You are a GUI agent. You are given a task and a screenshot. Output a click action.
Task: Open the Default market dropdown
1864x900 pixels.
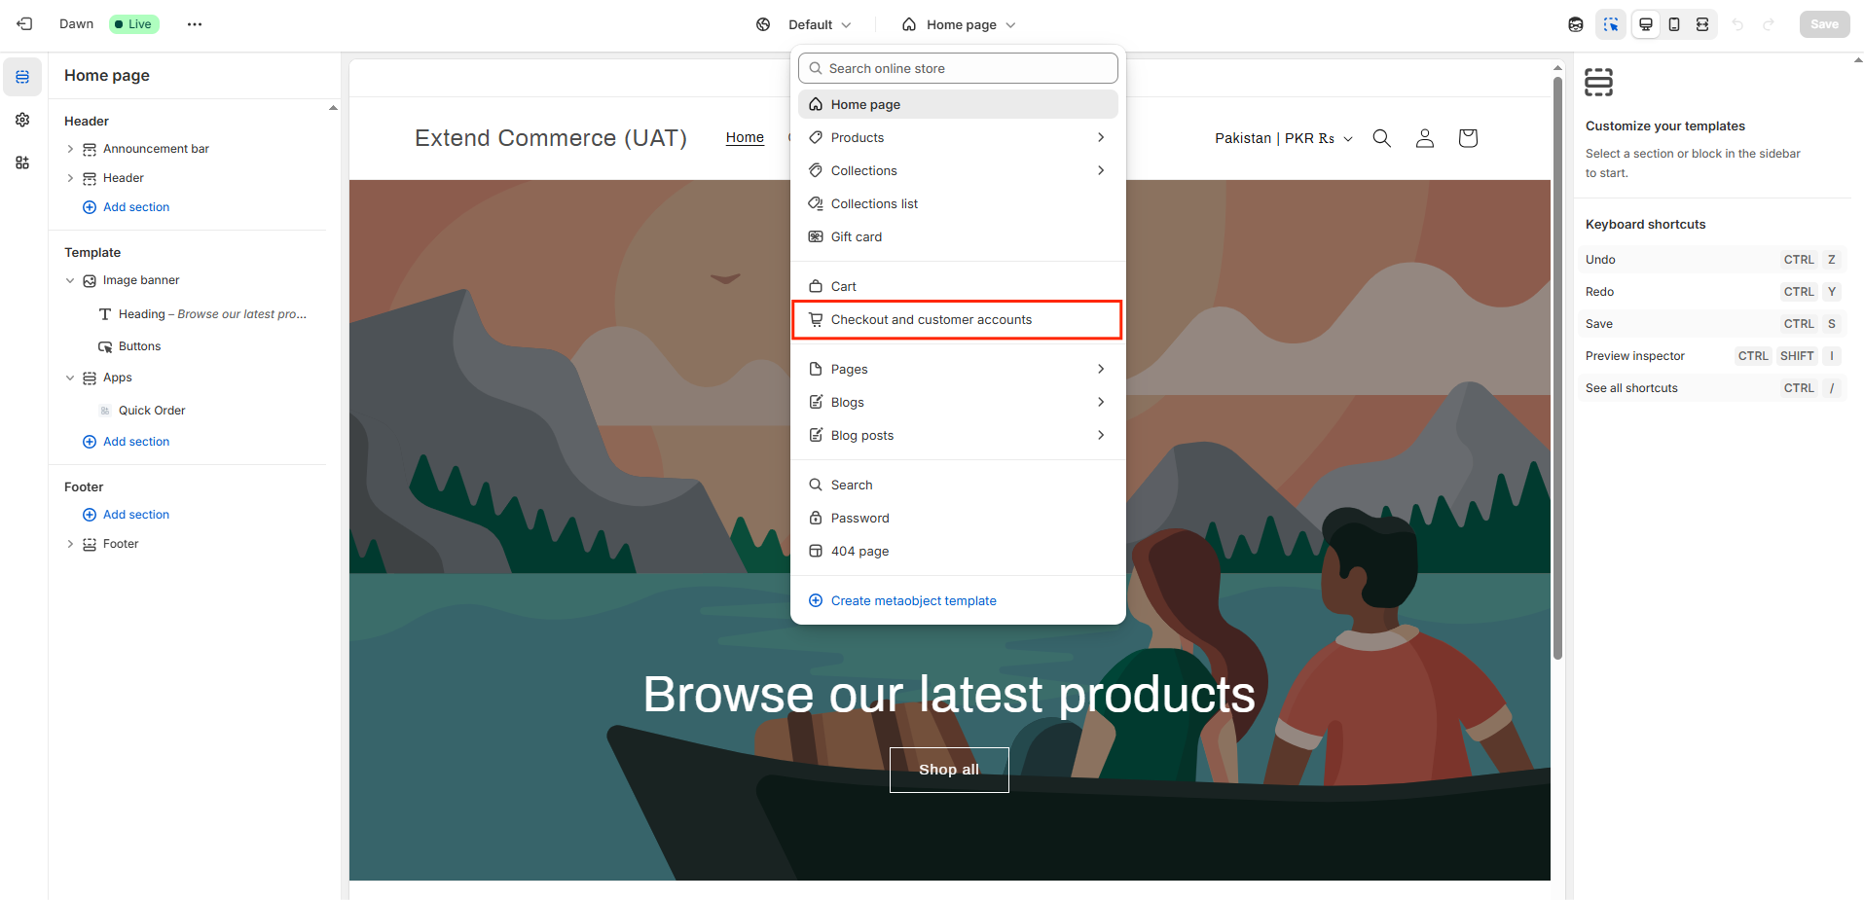(x=804, y=24)
